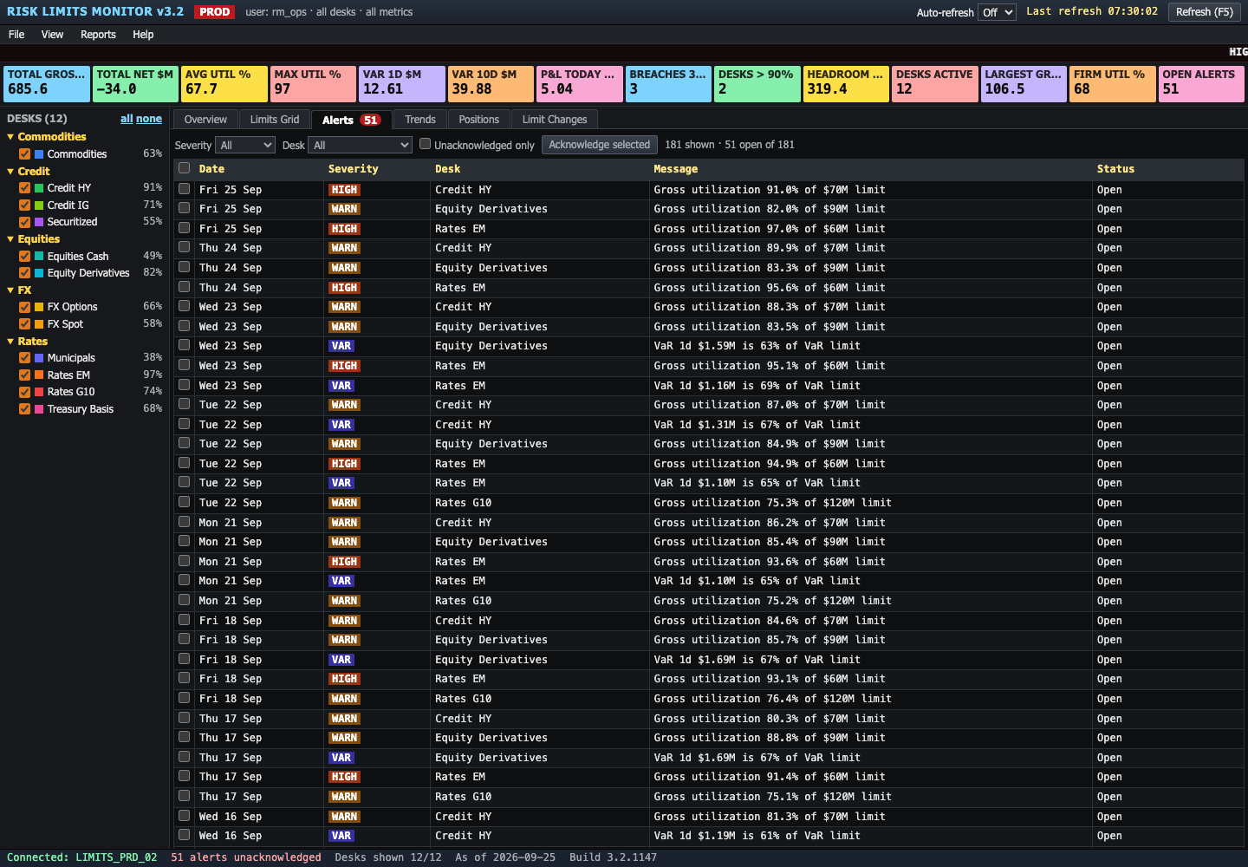Open the View menu

(52, 35)
